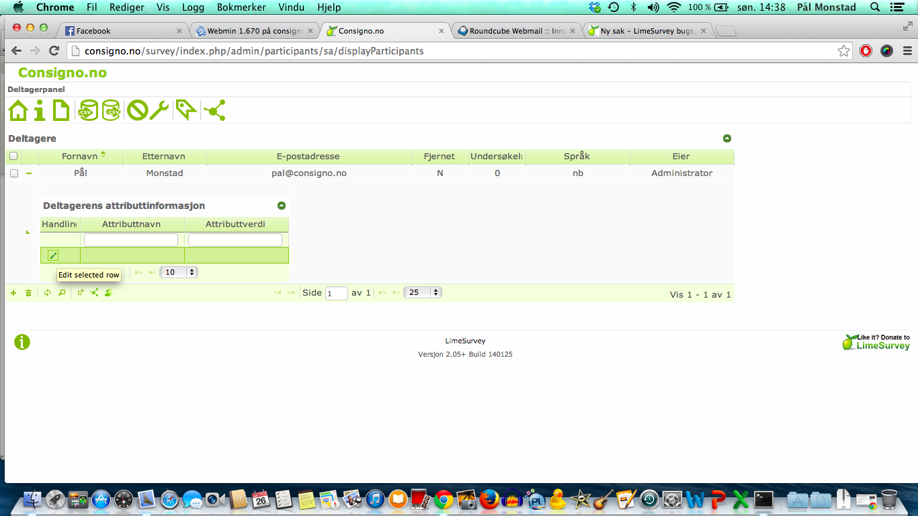This screenshot has height=516, width=918.
Task: Collapse the Deltagerens attributtinformasjon panel
Action: tap(282, 206)
